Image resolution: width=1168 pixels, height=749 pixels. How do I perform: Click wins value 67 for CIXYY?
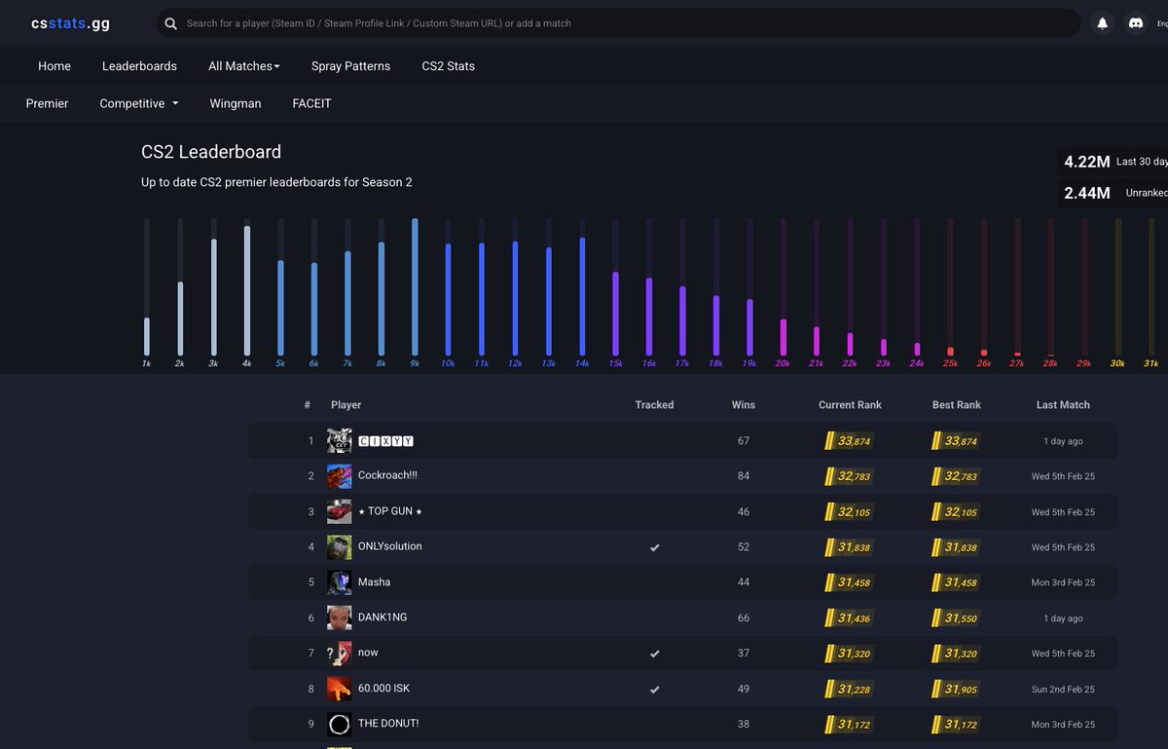click(744, 441)
